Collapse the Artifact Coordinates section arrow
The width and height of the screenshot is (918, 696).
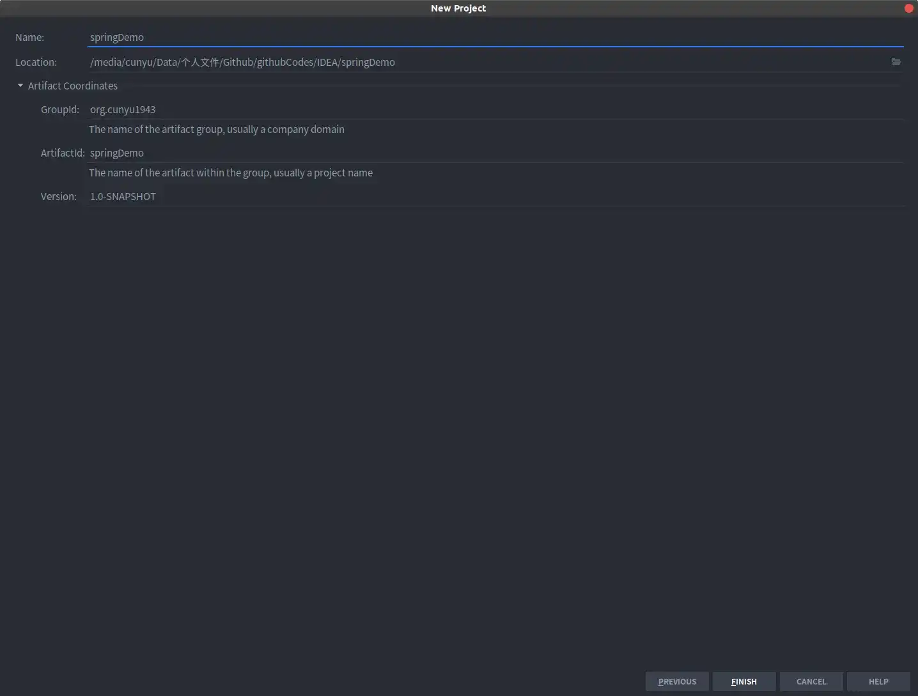(20, 86)
